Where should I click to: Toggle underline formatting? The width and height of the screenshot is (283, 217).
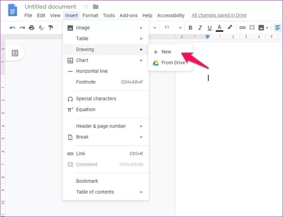209,28
